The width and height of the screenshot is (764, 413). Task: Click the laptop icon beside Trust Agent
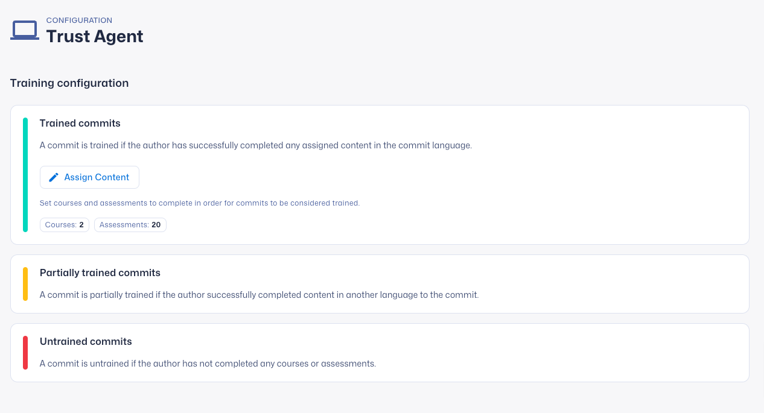(x=24, y=30)
